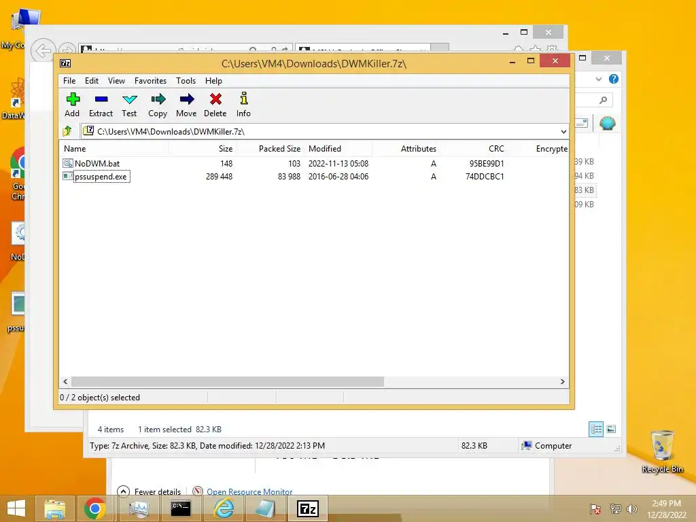
Task: Open the View menu
Action: (x=116, y=81)
